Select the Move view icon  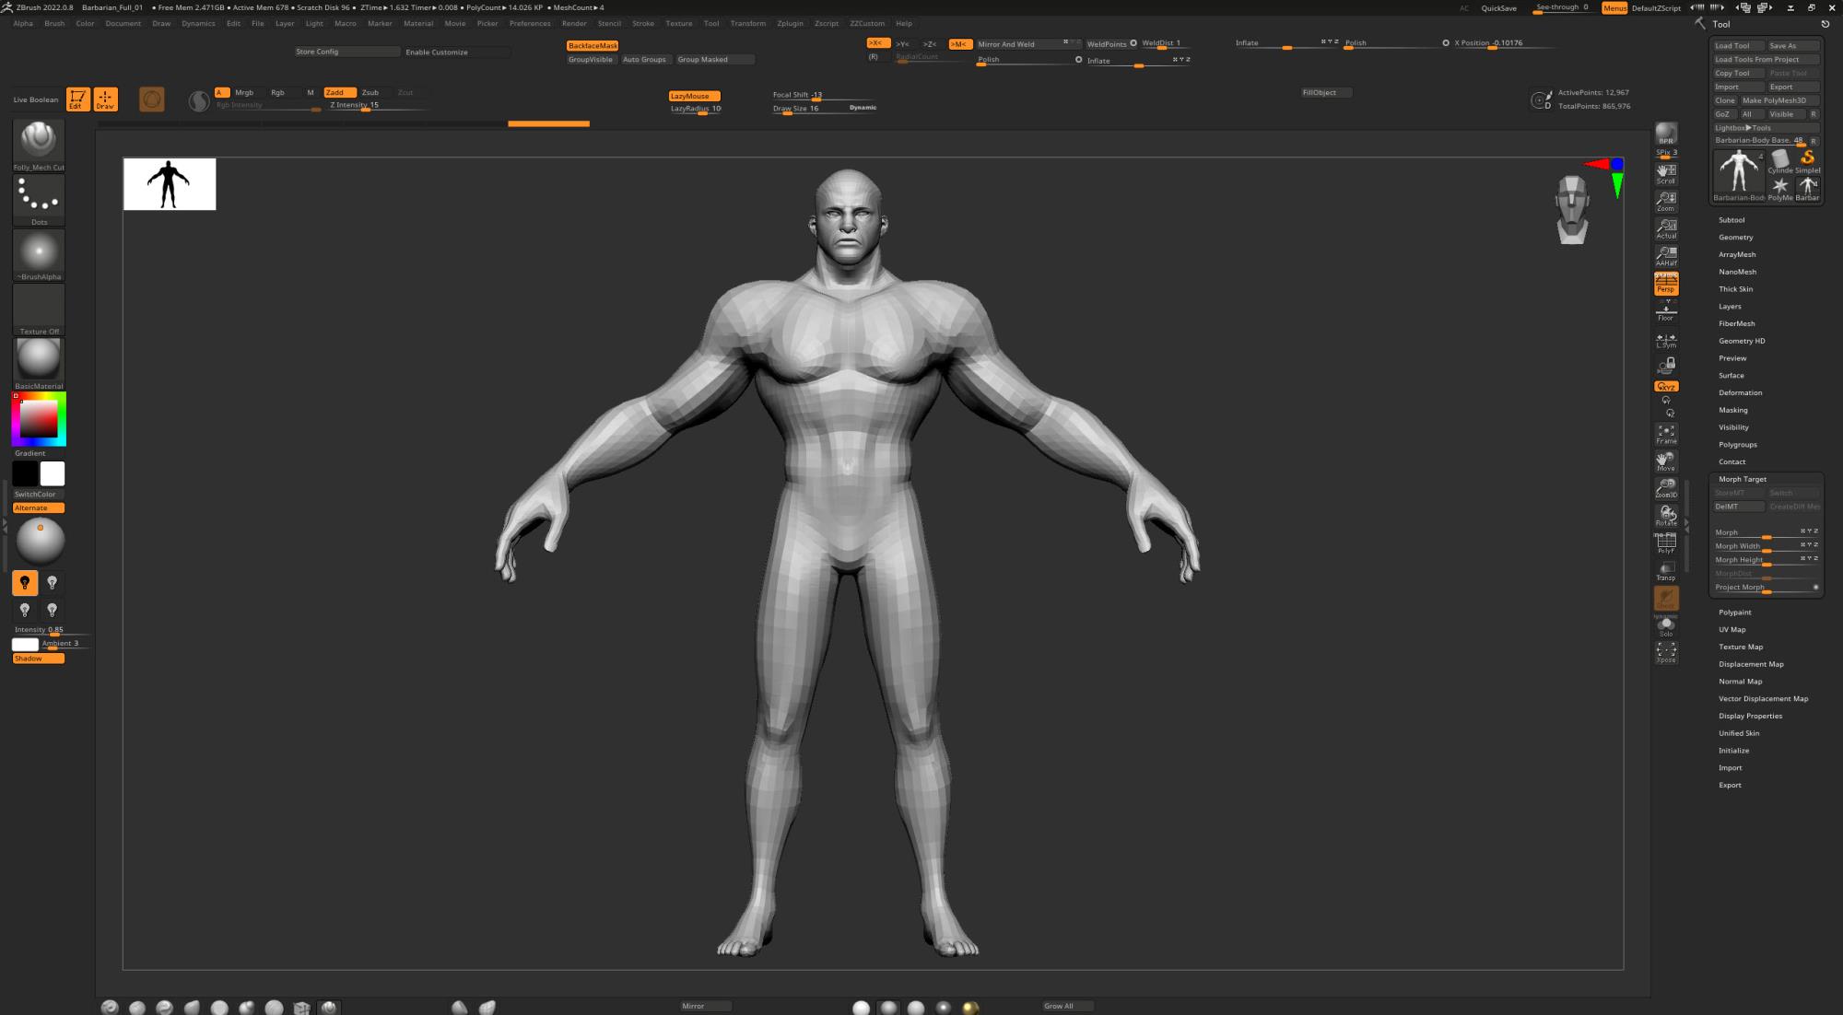(x=1666, y=461)
